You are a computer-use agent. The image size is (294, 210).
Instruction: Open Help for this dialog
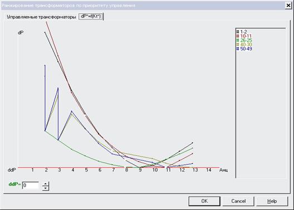click(x=272, y=201)
